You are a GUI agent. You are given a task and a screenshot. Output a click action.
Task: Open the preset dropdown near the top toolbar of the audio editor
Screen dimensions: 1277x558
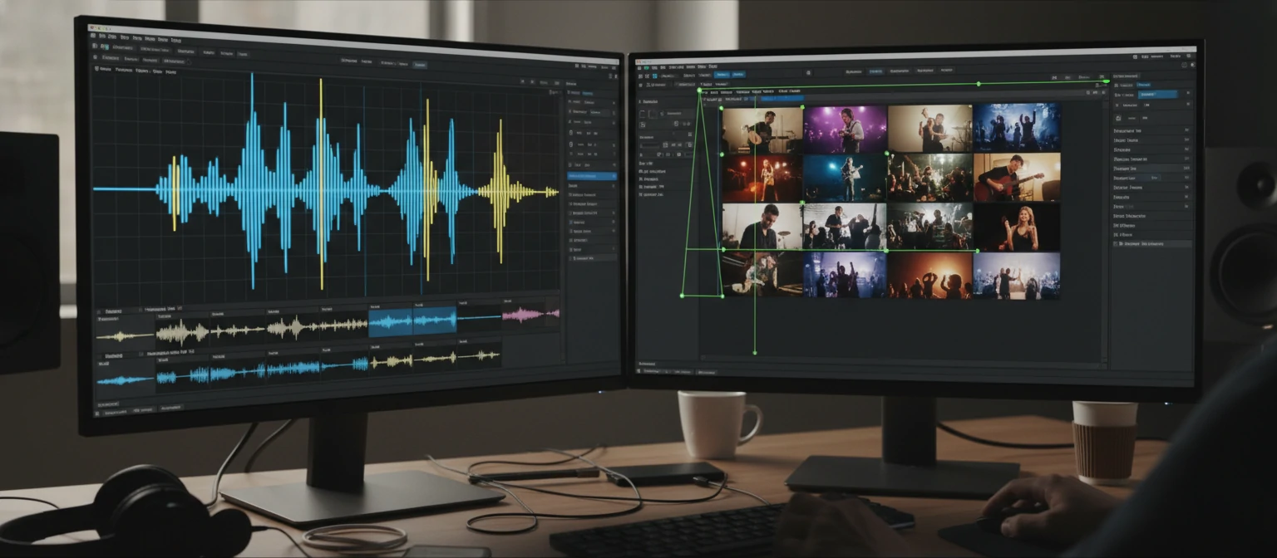tap(419, 65)
